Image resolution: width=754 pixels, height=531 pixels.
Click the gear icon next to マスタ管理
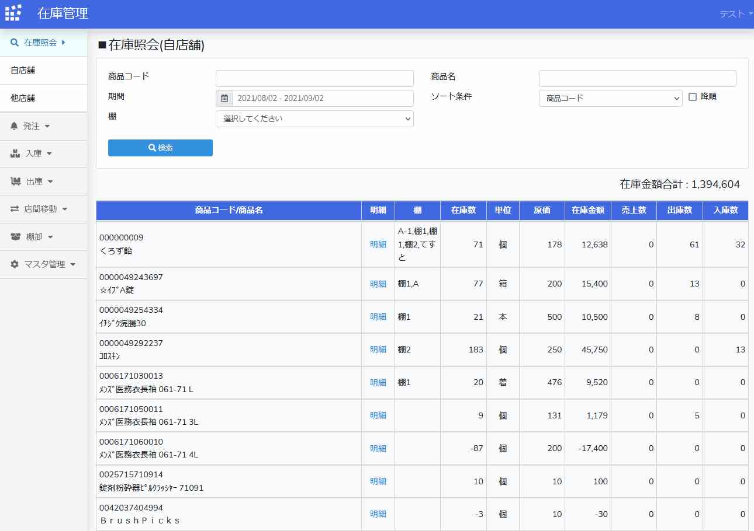pos(15,264)
